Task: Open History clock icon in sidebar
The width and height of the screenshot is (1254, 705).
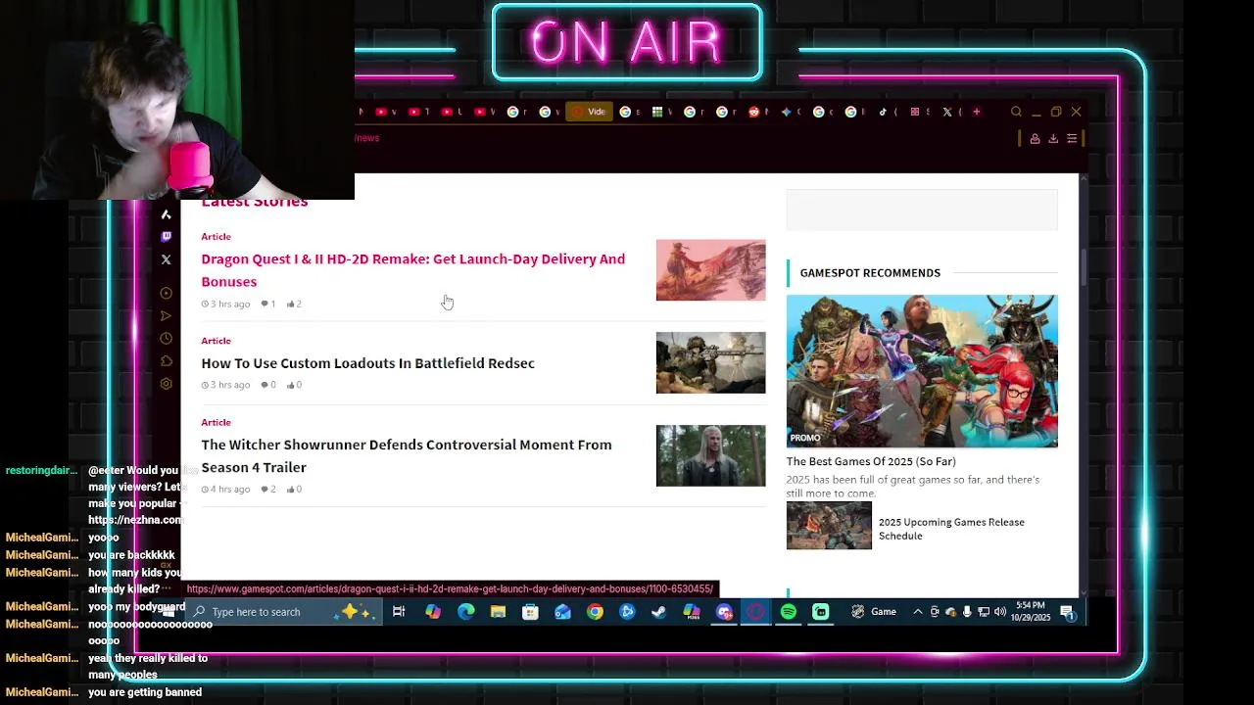Action: pyautogui.click(x=166, y=339)
